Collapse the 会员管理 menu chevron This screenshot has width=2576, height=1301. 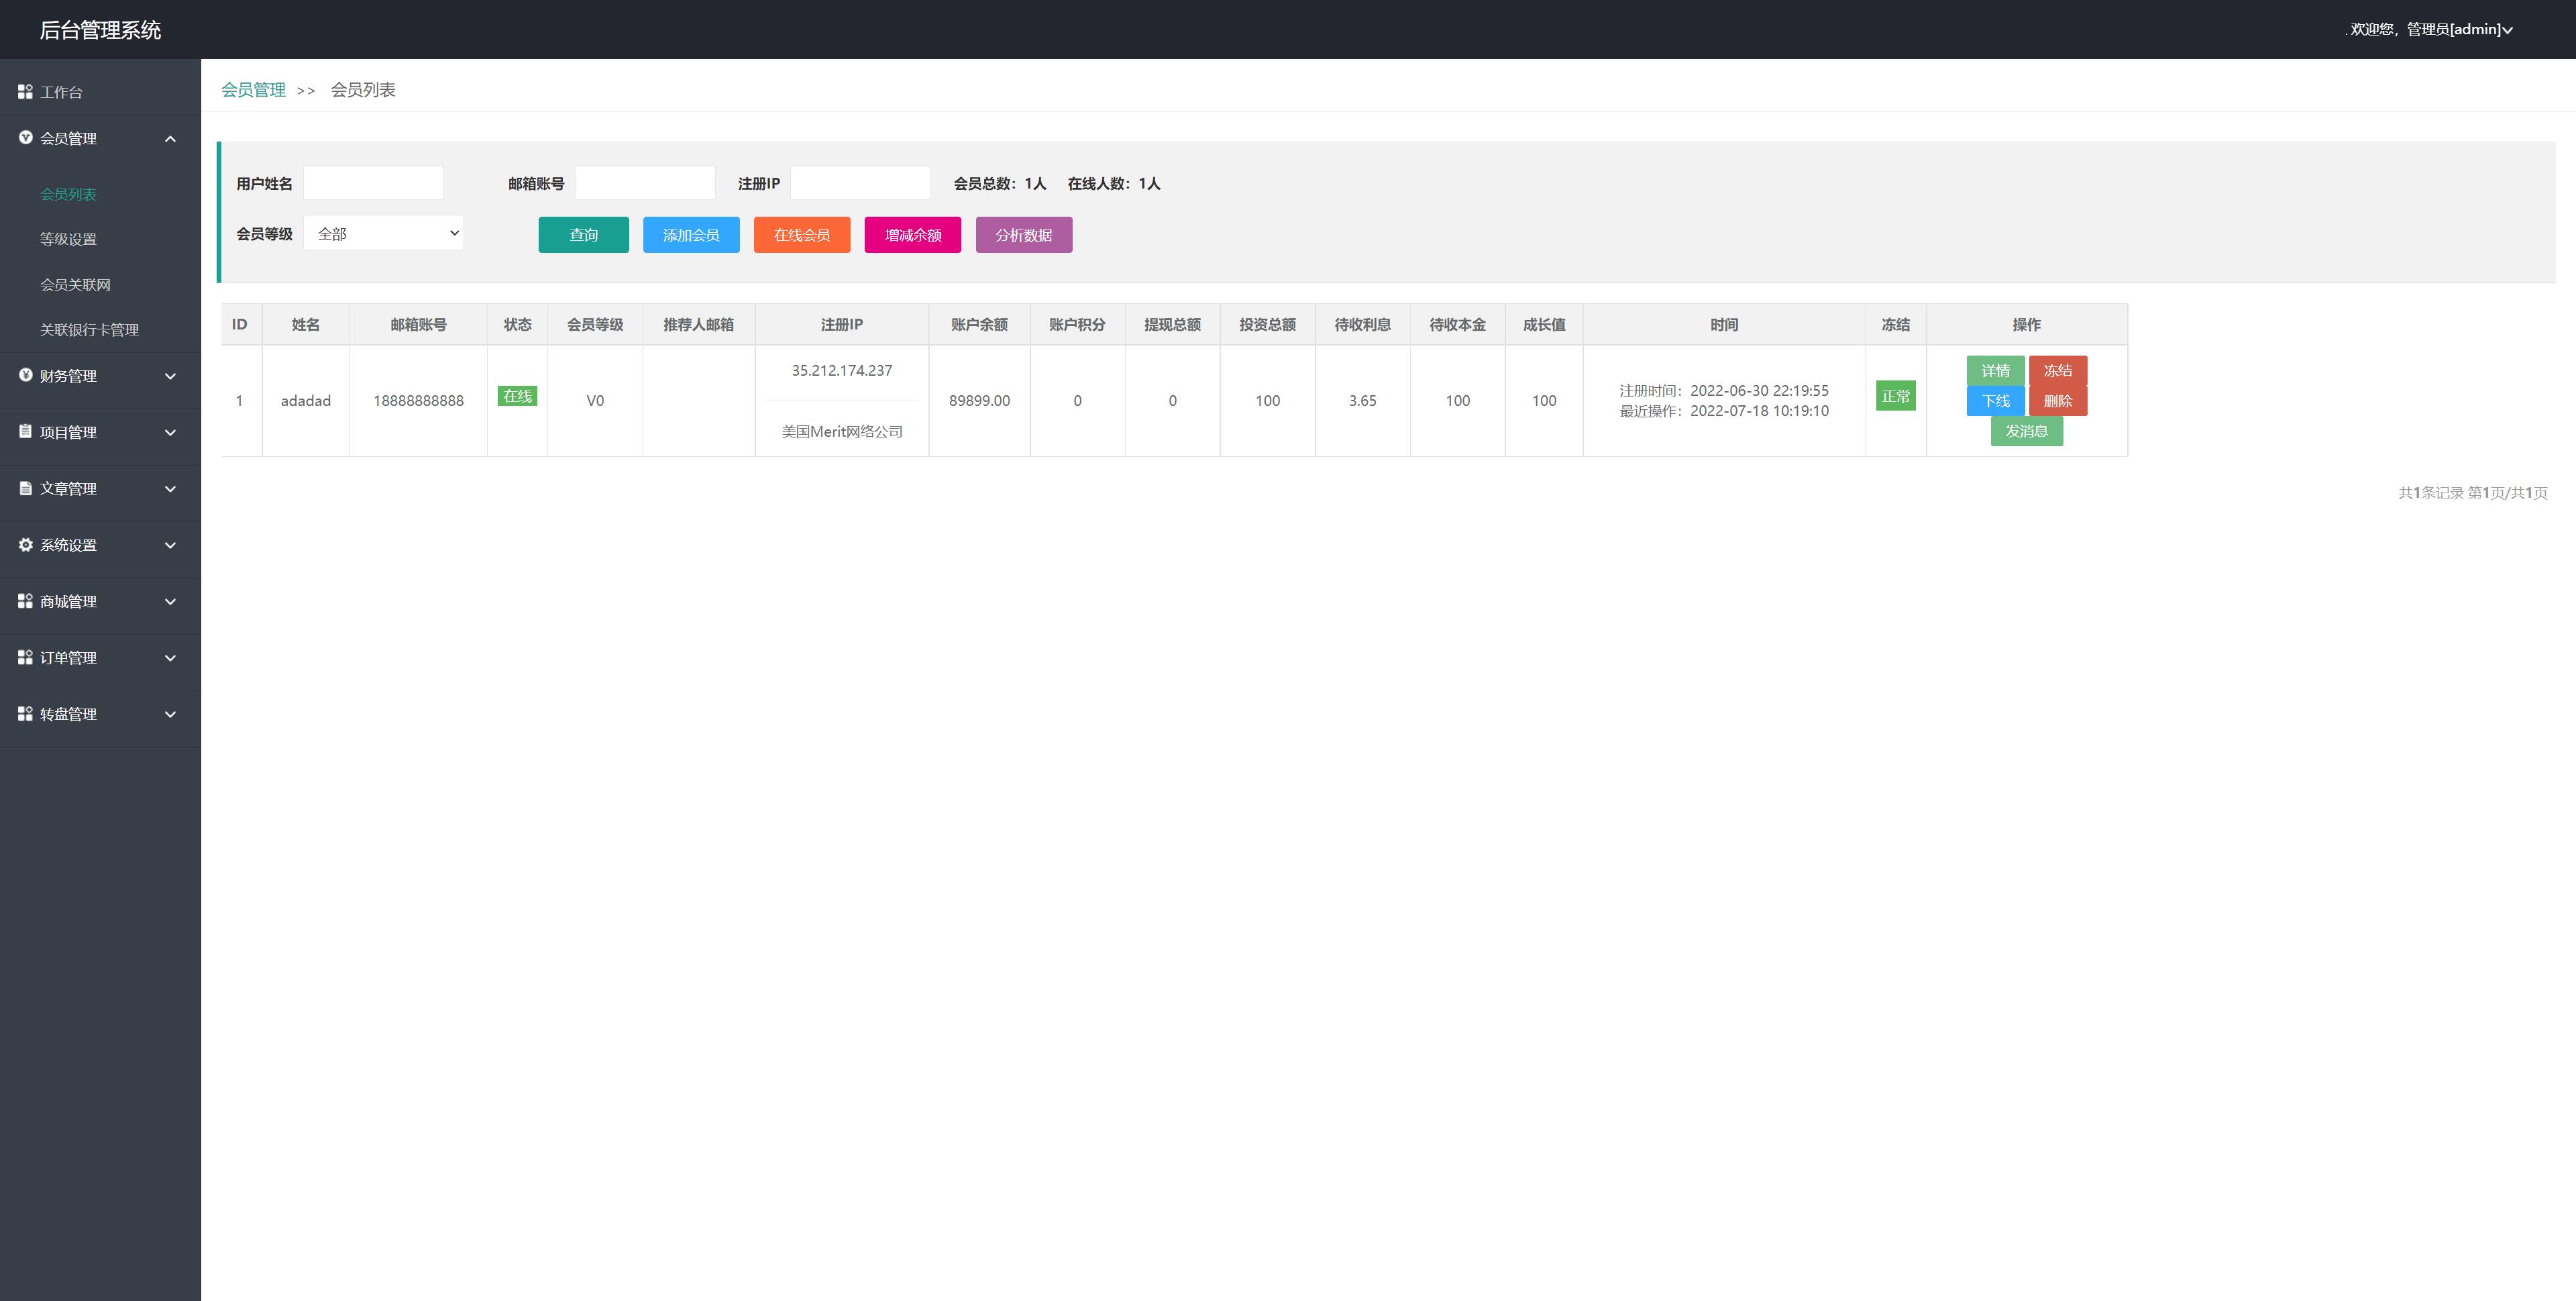click(170, 139)
